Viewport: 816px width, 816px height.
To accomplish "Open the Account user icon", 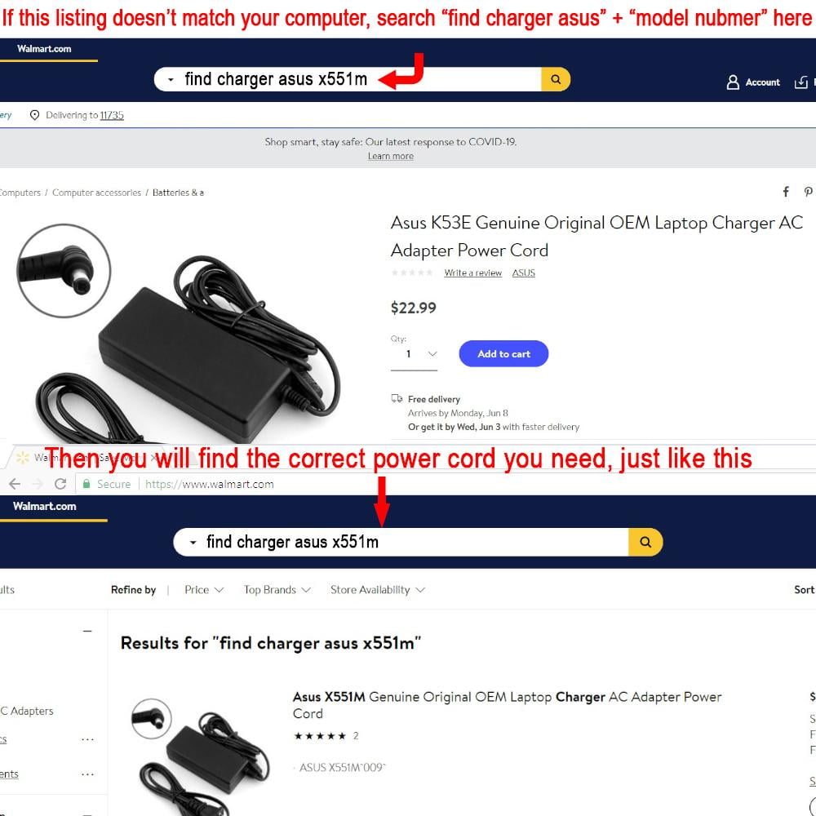I will pos(733,82).
